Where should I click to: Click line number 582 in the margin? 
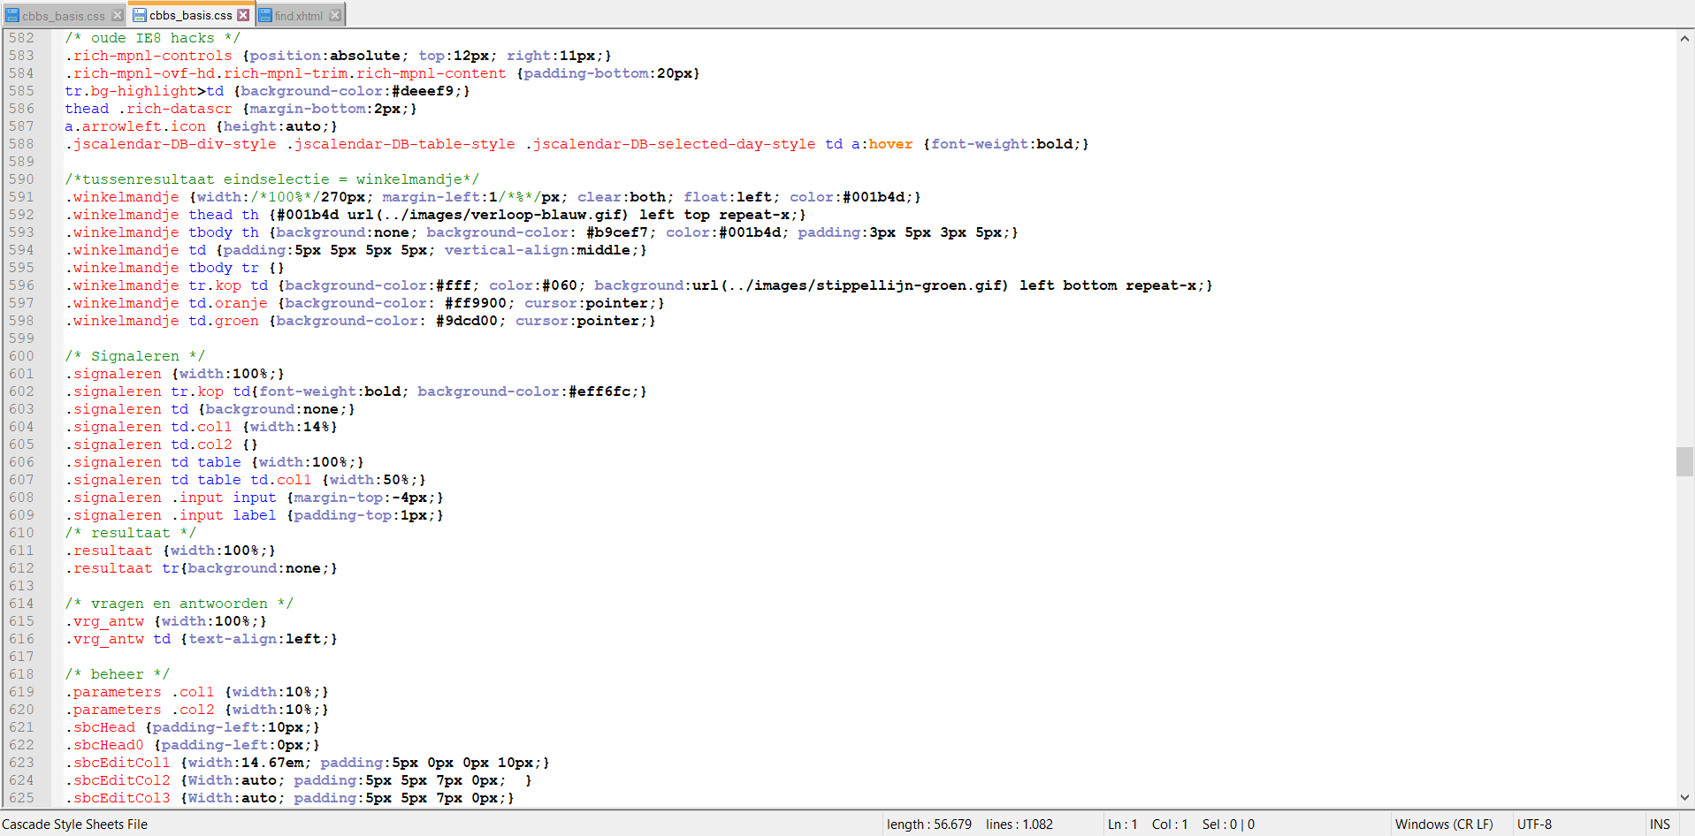pos(21,38)
